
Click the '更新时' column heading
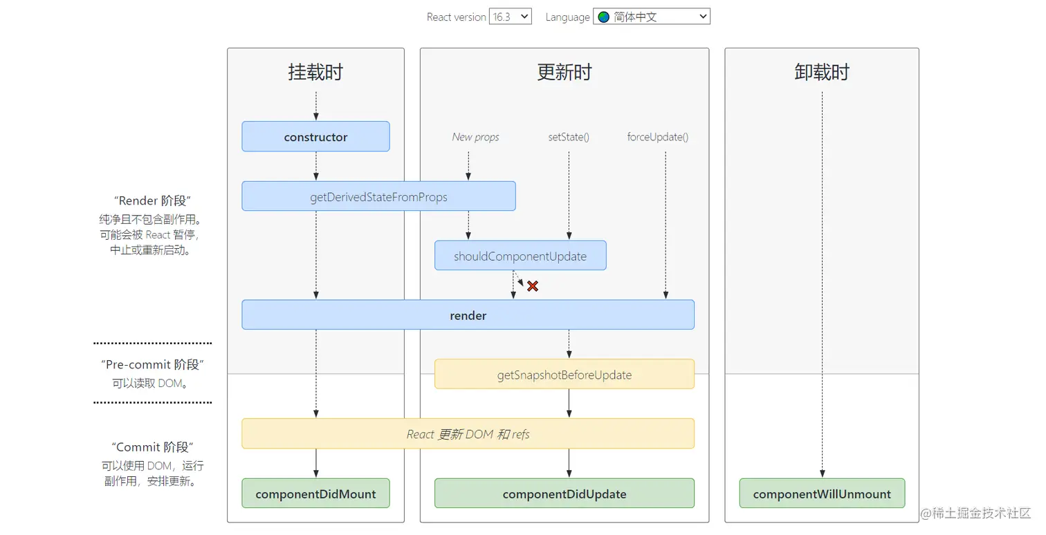(565, 73)
